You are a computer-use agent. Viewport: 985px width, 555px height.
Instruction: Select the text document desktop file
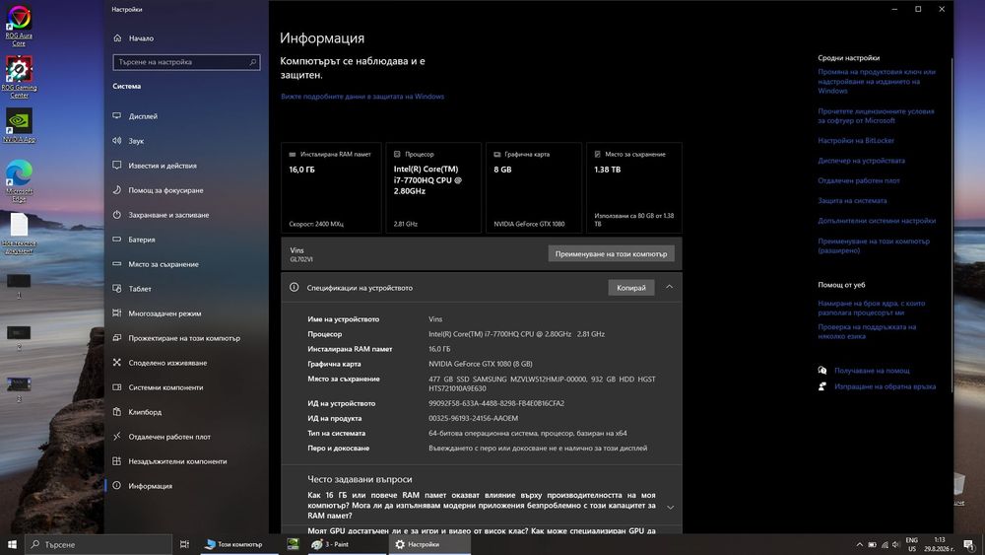pos(19,234)
